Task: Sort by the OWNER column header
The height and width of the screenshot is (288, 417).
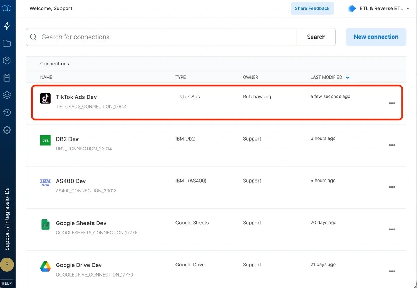Action: point(251,77)
